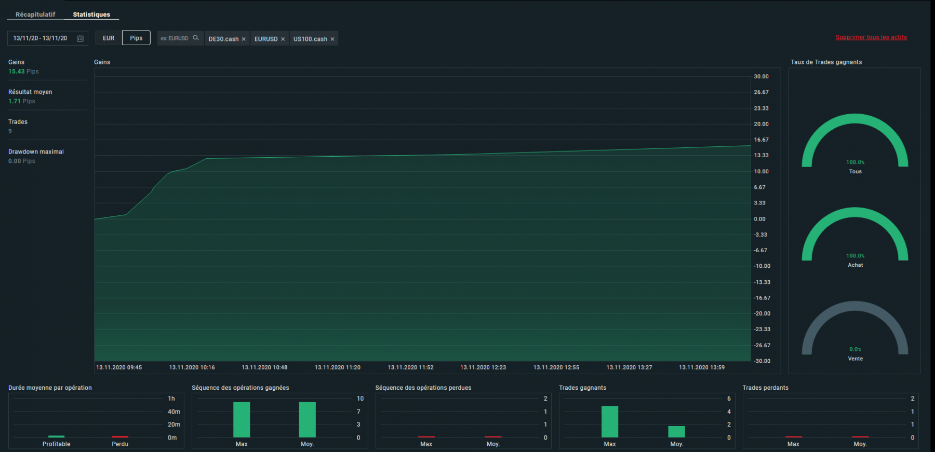Click the Profitable duration bar
Viewport: 935px width, 452px height.
tap(56, 436)
